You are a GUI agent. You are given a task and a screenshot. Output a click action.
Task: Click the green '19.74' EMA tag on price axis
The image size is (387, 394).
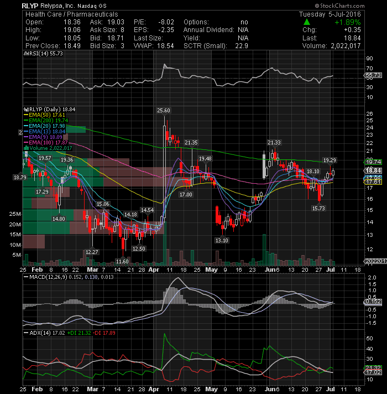click(373, 162)
